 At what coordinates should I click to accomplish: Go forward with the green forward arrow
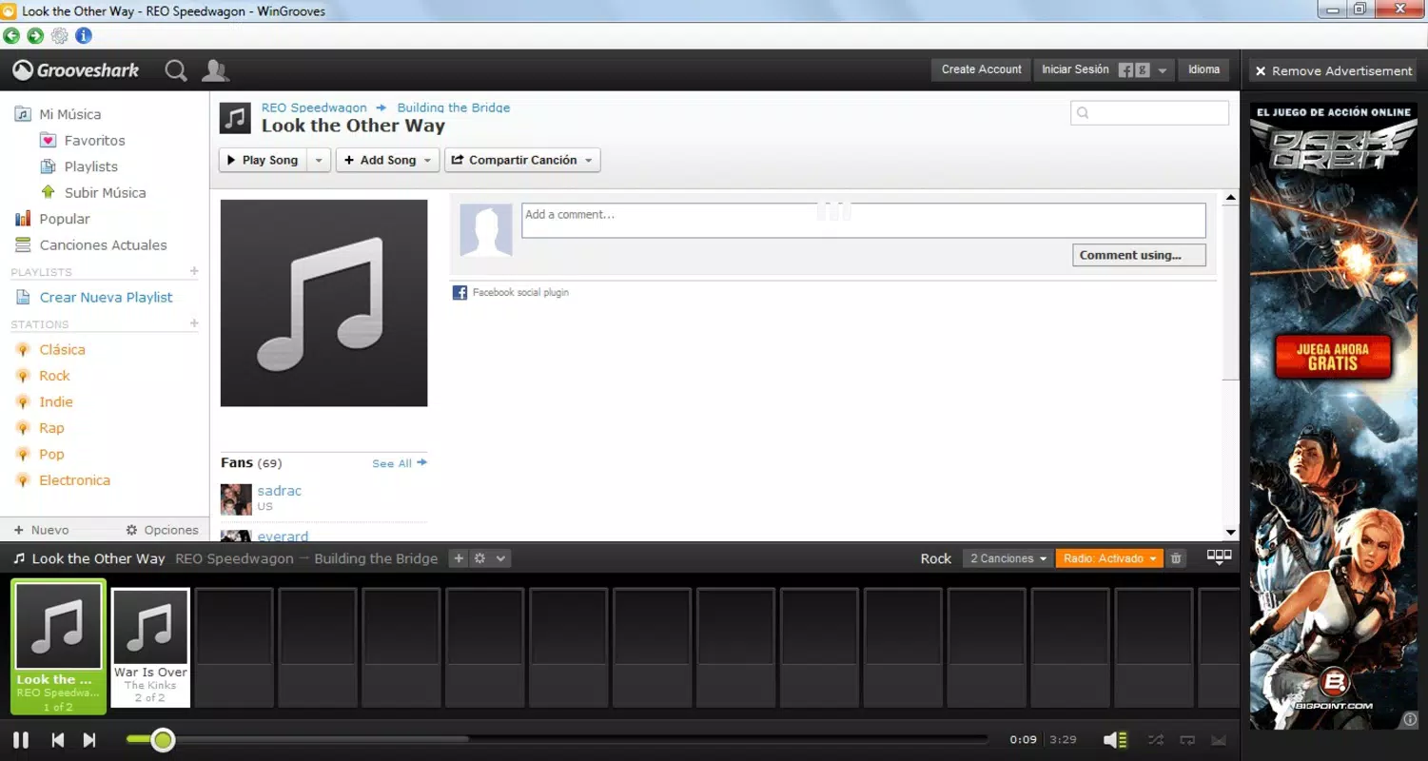tap(35, 36)
